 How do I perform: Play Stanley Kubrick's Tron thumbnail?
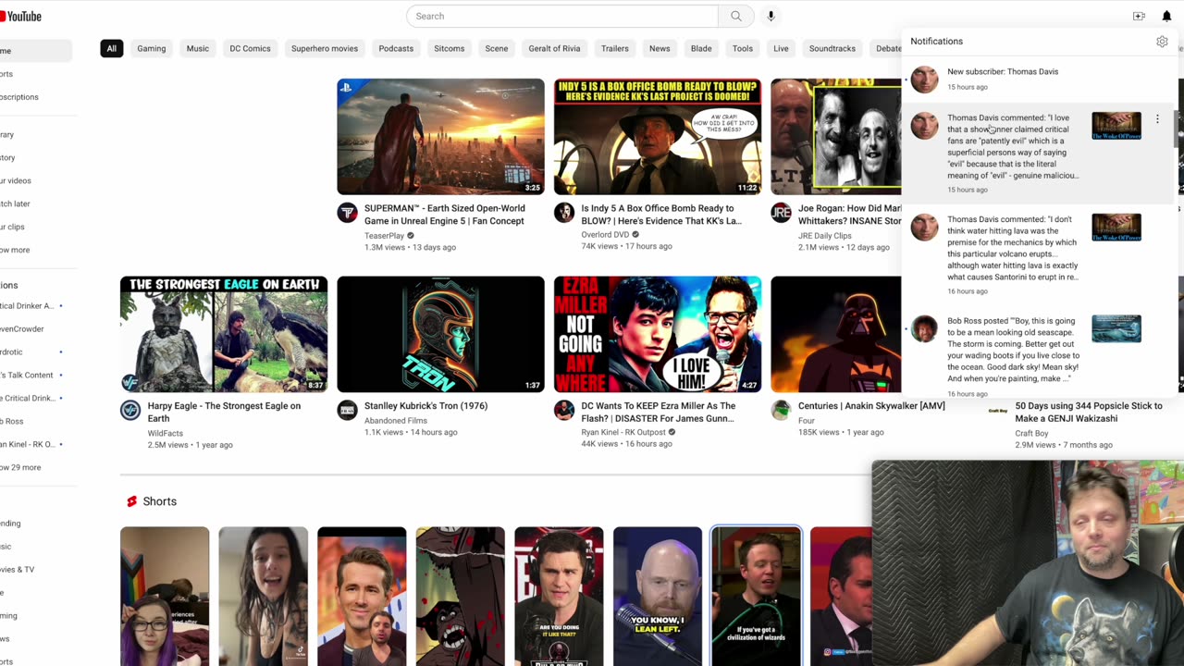(x=441, y=334)
